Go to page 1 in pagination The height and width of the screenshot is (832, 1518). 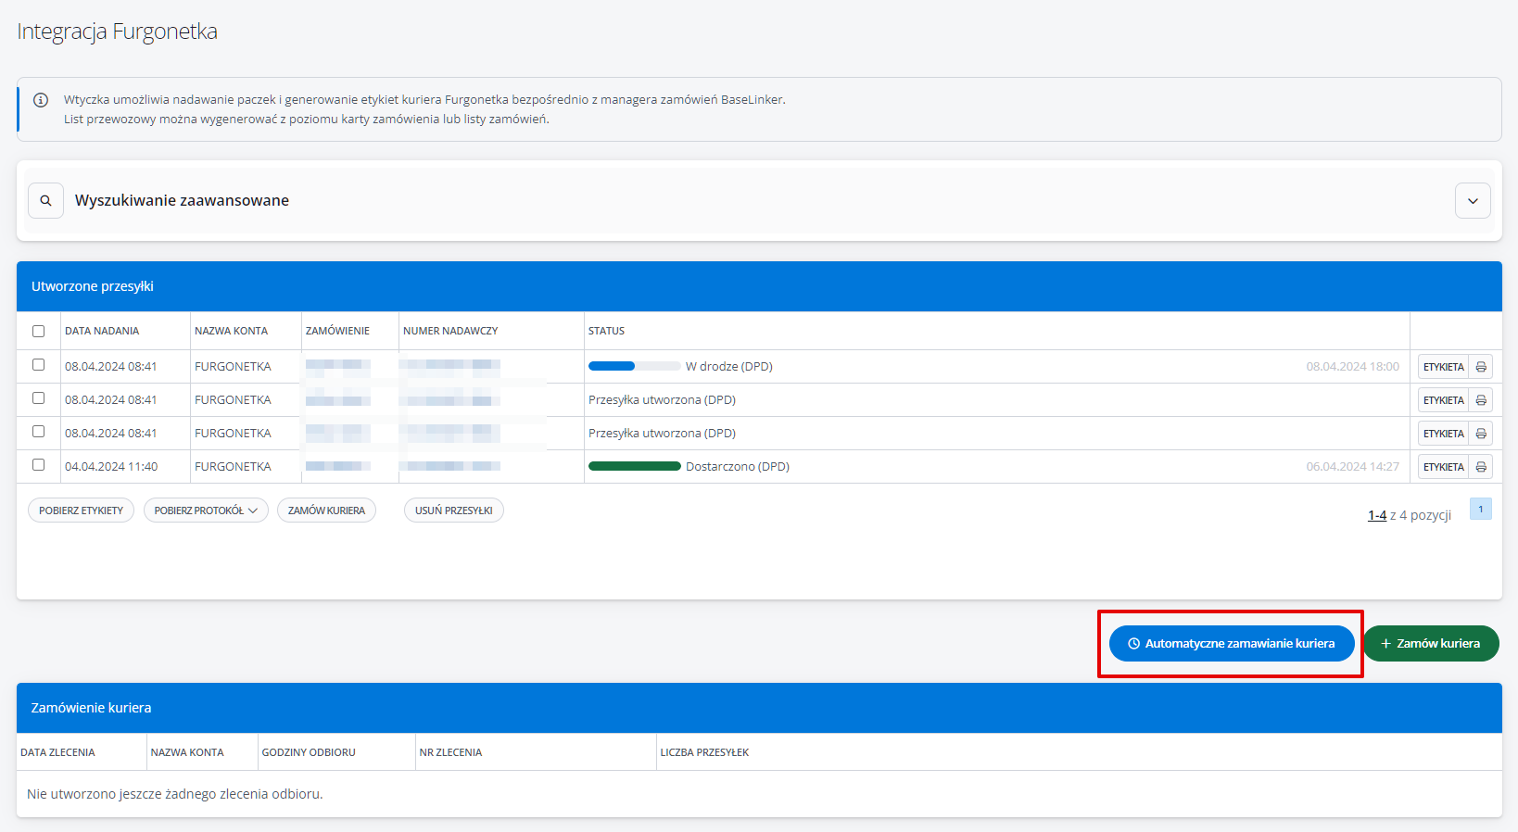(x=1481, y=510)
